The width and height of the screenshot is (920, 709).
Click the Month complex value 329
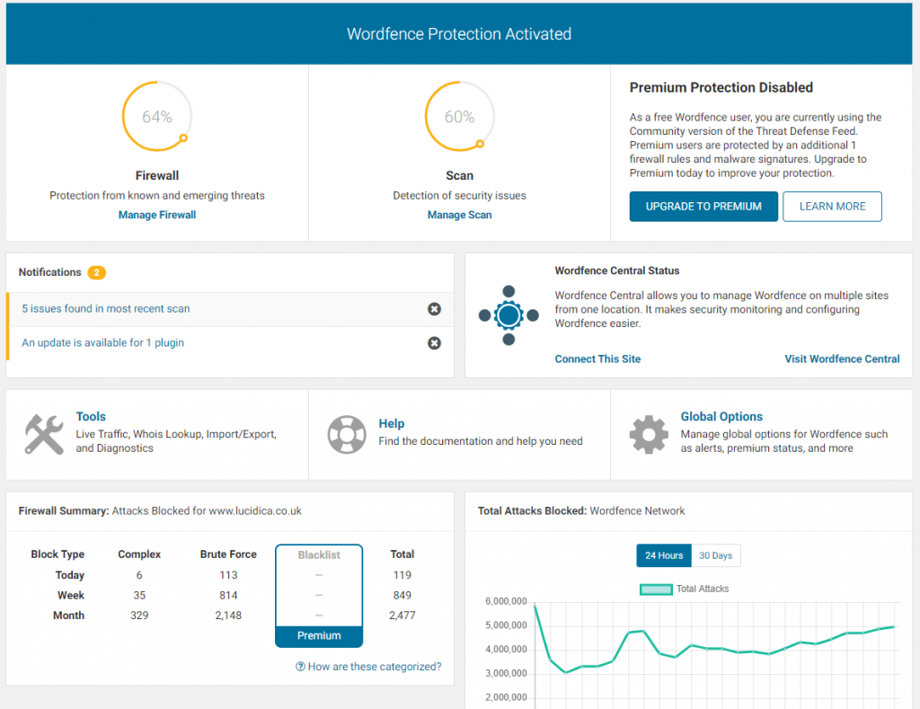pyautogui.click(x=139, y=615)
